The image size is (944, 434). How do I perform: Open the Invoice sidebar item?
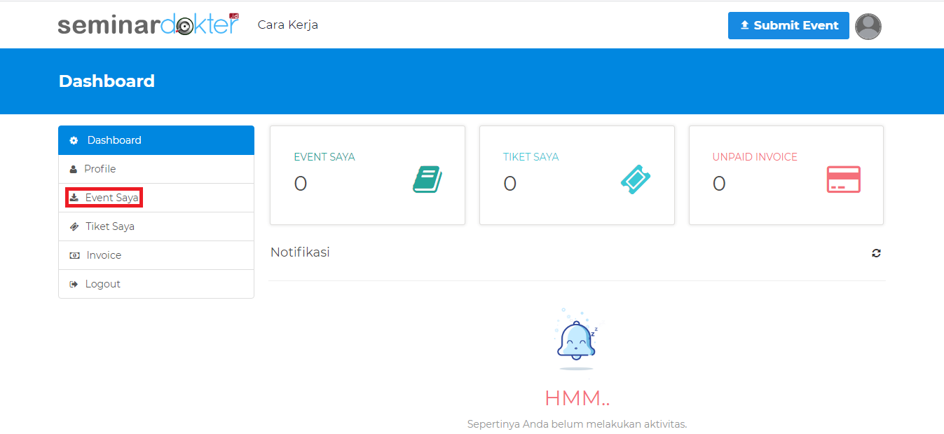coord(104,255)
